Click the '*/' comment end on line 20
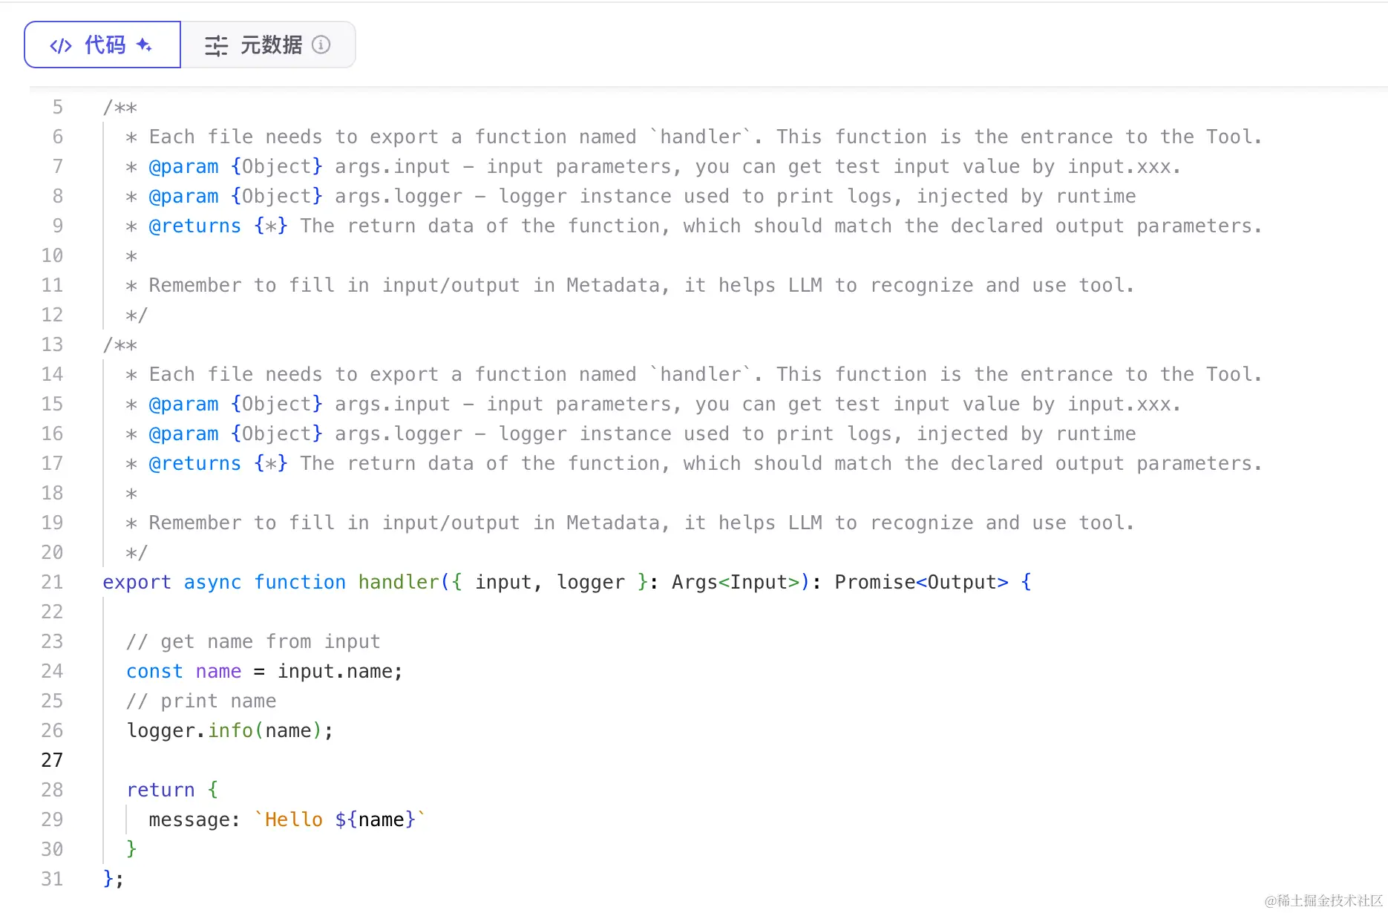 (137, 552)
